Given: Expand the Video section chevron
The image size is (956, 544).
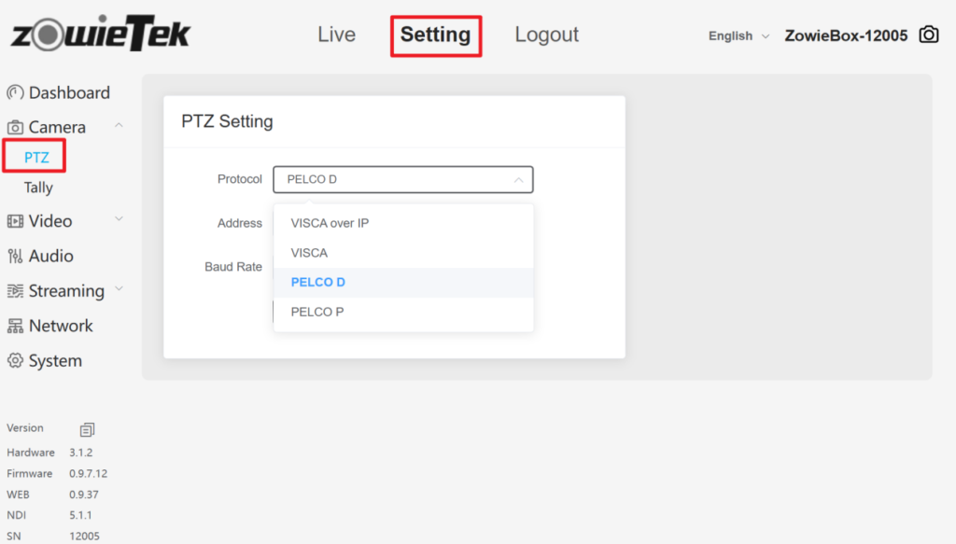Looking at the screenshot, I should coord(119,219).
